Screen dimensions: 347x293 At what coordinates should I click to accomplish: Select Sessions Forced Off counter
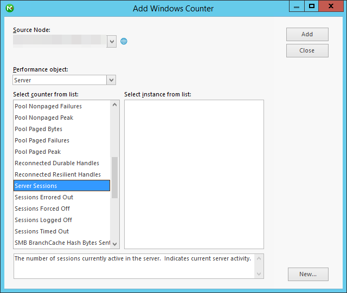[x=62, y=209]
